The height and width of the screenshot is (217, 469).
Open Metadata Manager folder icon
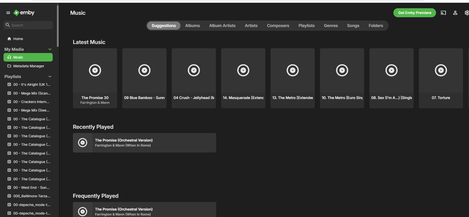(x=9, y=66)
